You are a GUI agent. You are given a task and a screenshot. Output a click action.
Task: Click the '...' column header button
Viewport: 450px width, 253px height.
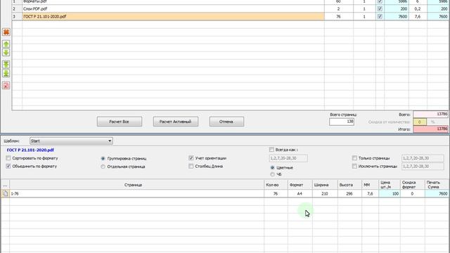click(5, 185)
